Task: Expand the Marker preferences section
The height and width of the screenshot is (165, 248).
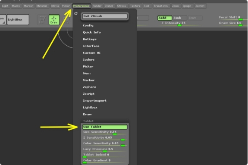Action: 89,80
